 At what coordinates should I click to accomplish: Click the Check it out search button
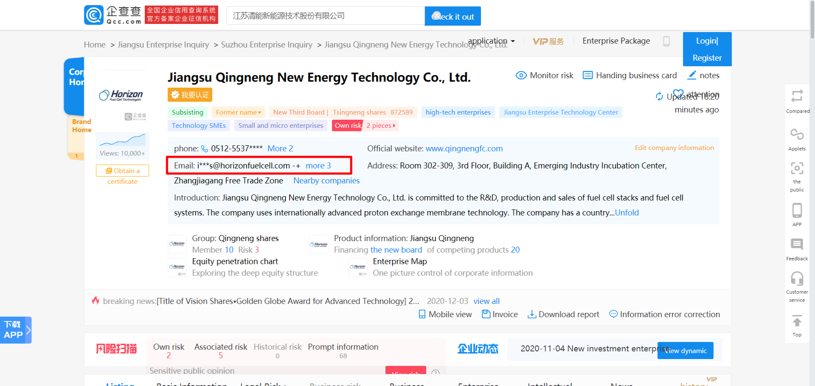[x=453, y=16]
